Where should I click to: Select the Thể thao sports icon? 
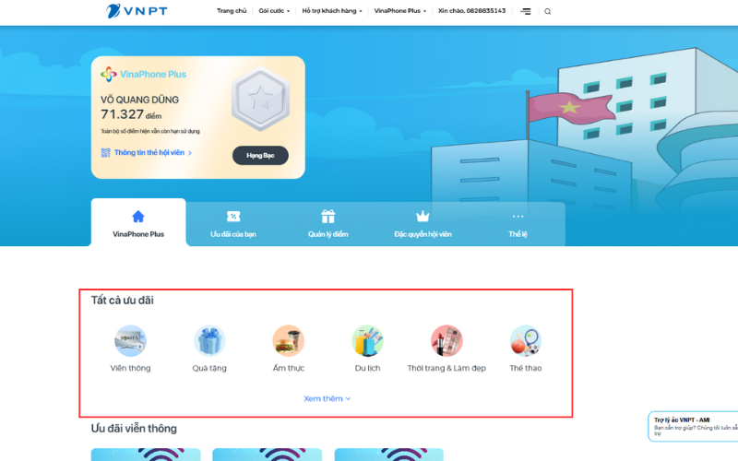point(525,340)
